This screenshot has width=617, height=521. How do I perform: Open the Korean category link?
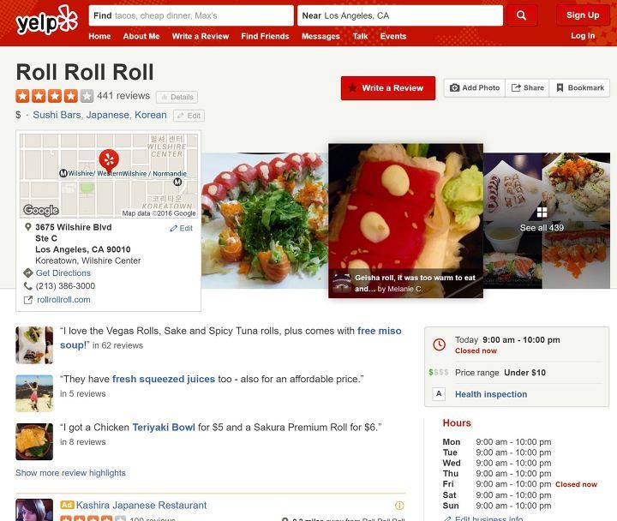pos(151,115)
